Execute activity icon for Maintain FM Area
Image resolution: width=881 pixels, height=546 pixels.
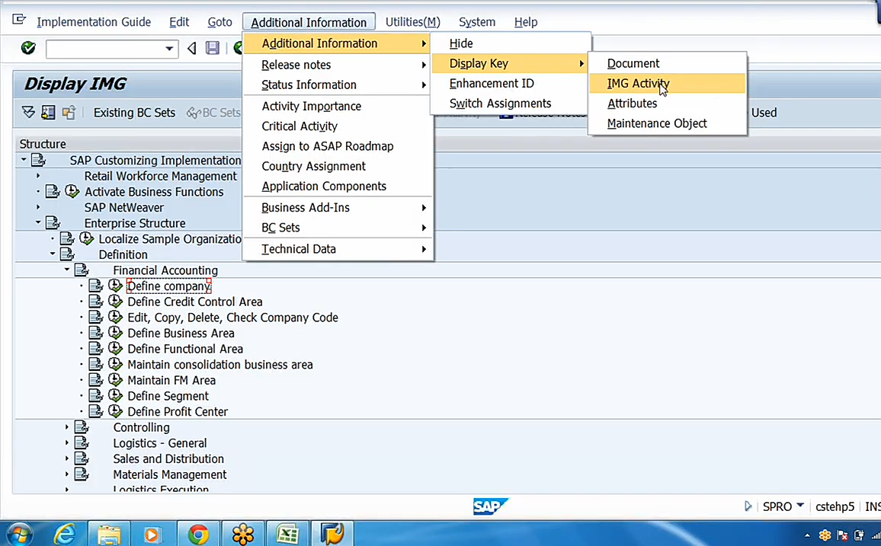(x=115, y=380)
